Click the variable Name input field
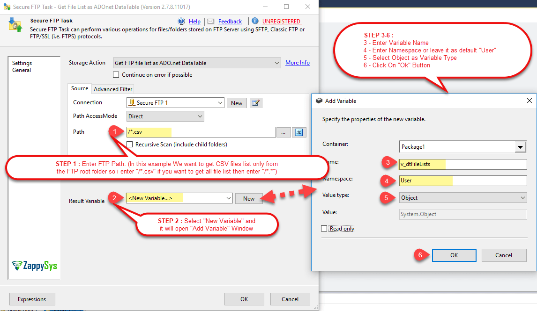The height and width of the screenshot is (311, 537). [463, 164]
